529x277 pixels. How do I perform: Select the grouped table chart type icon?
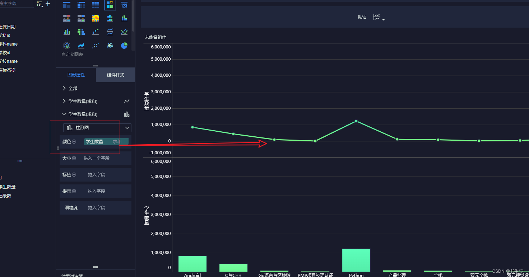tap(67, 5)
